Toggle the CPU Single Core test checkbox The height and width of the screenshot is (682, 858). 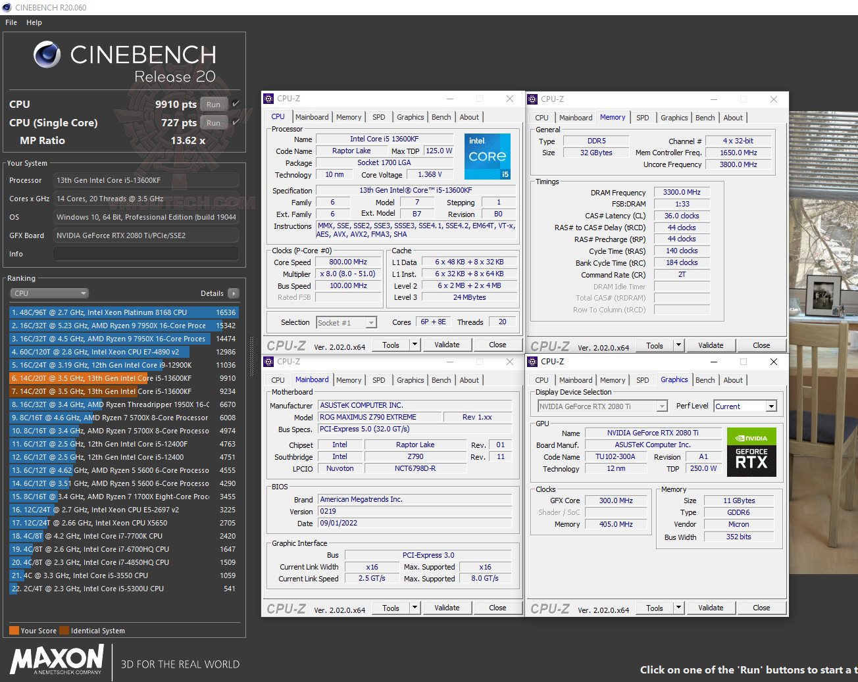236,122
